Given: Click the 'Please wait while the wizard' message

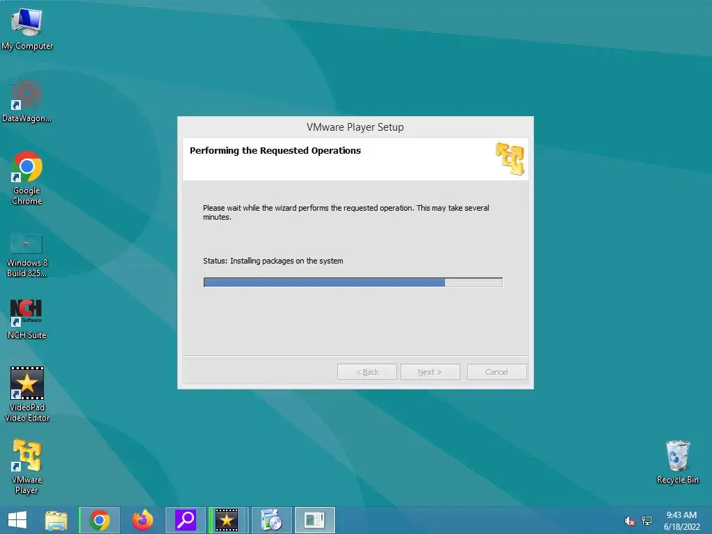Looking at the screenshot, I should coord(346,213).
